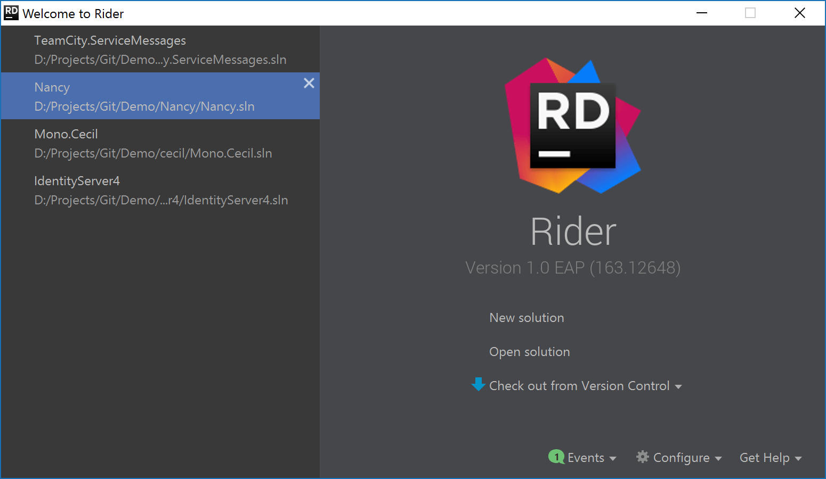Remove Nancy from recent solutions list
The height and width of the screenshot is (479, 826).
(x=309, y=83)
